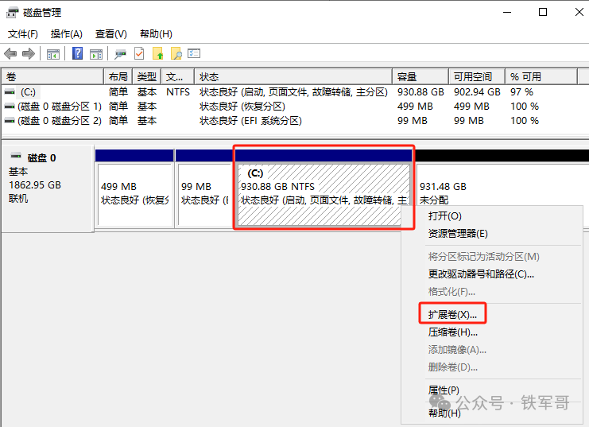
Task: Click the document with red checkmark icon
Action: [139, 53]
